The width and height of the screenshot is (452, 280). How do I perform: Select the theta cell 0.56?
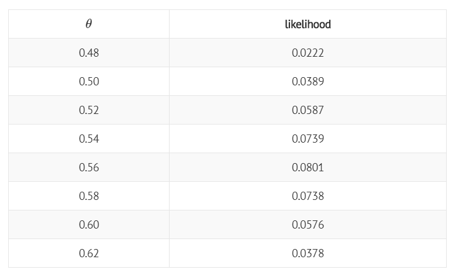click(89, 167)
